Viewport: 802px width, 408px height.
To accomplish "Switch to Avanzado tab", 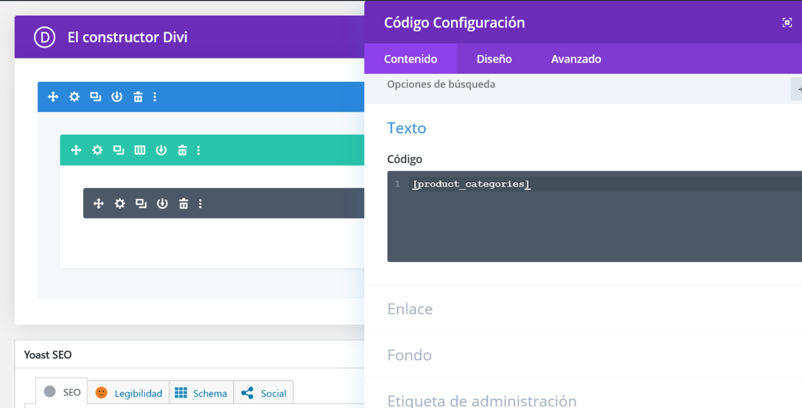I will (x=576, y=59).
